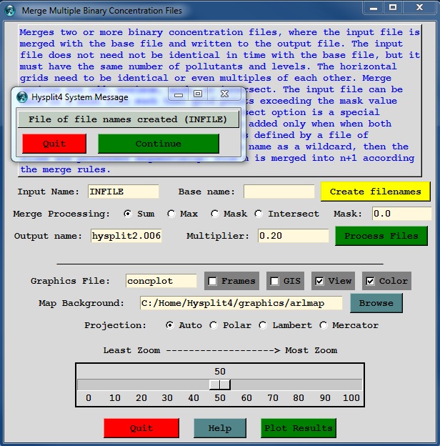The image size is (440, 446).
Task: Enable the Frames checkbox
Action: pos(213,281)
